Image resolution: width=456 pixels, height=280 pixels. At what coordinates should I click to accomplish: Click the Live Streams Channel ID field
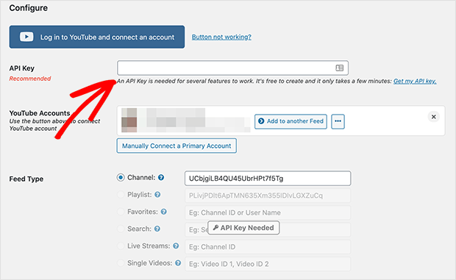[268, 247]
